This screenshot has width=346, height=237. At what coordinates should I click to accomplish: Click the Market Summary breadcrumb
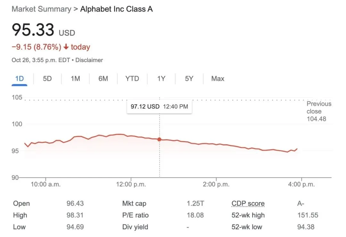tap(41, 9)
